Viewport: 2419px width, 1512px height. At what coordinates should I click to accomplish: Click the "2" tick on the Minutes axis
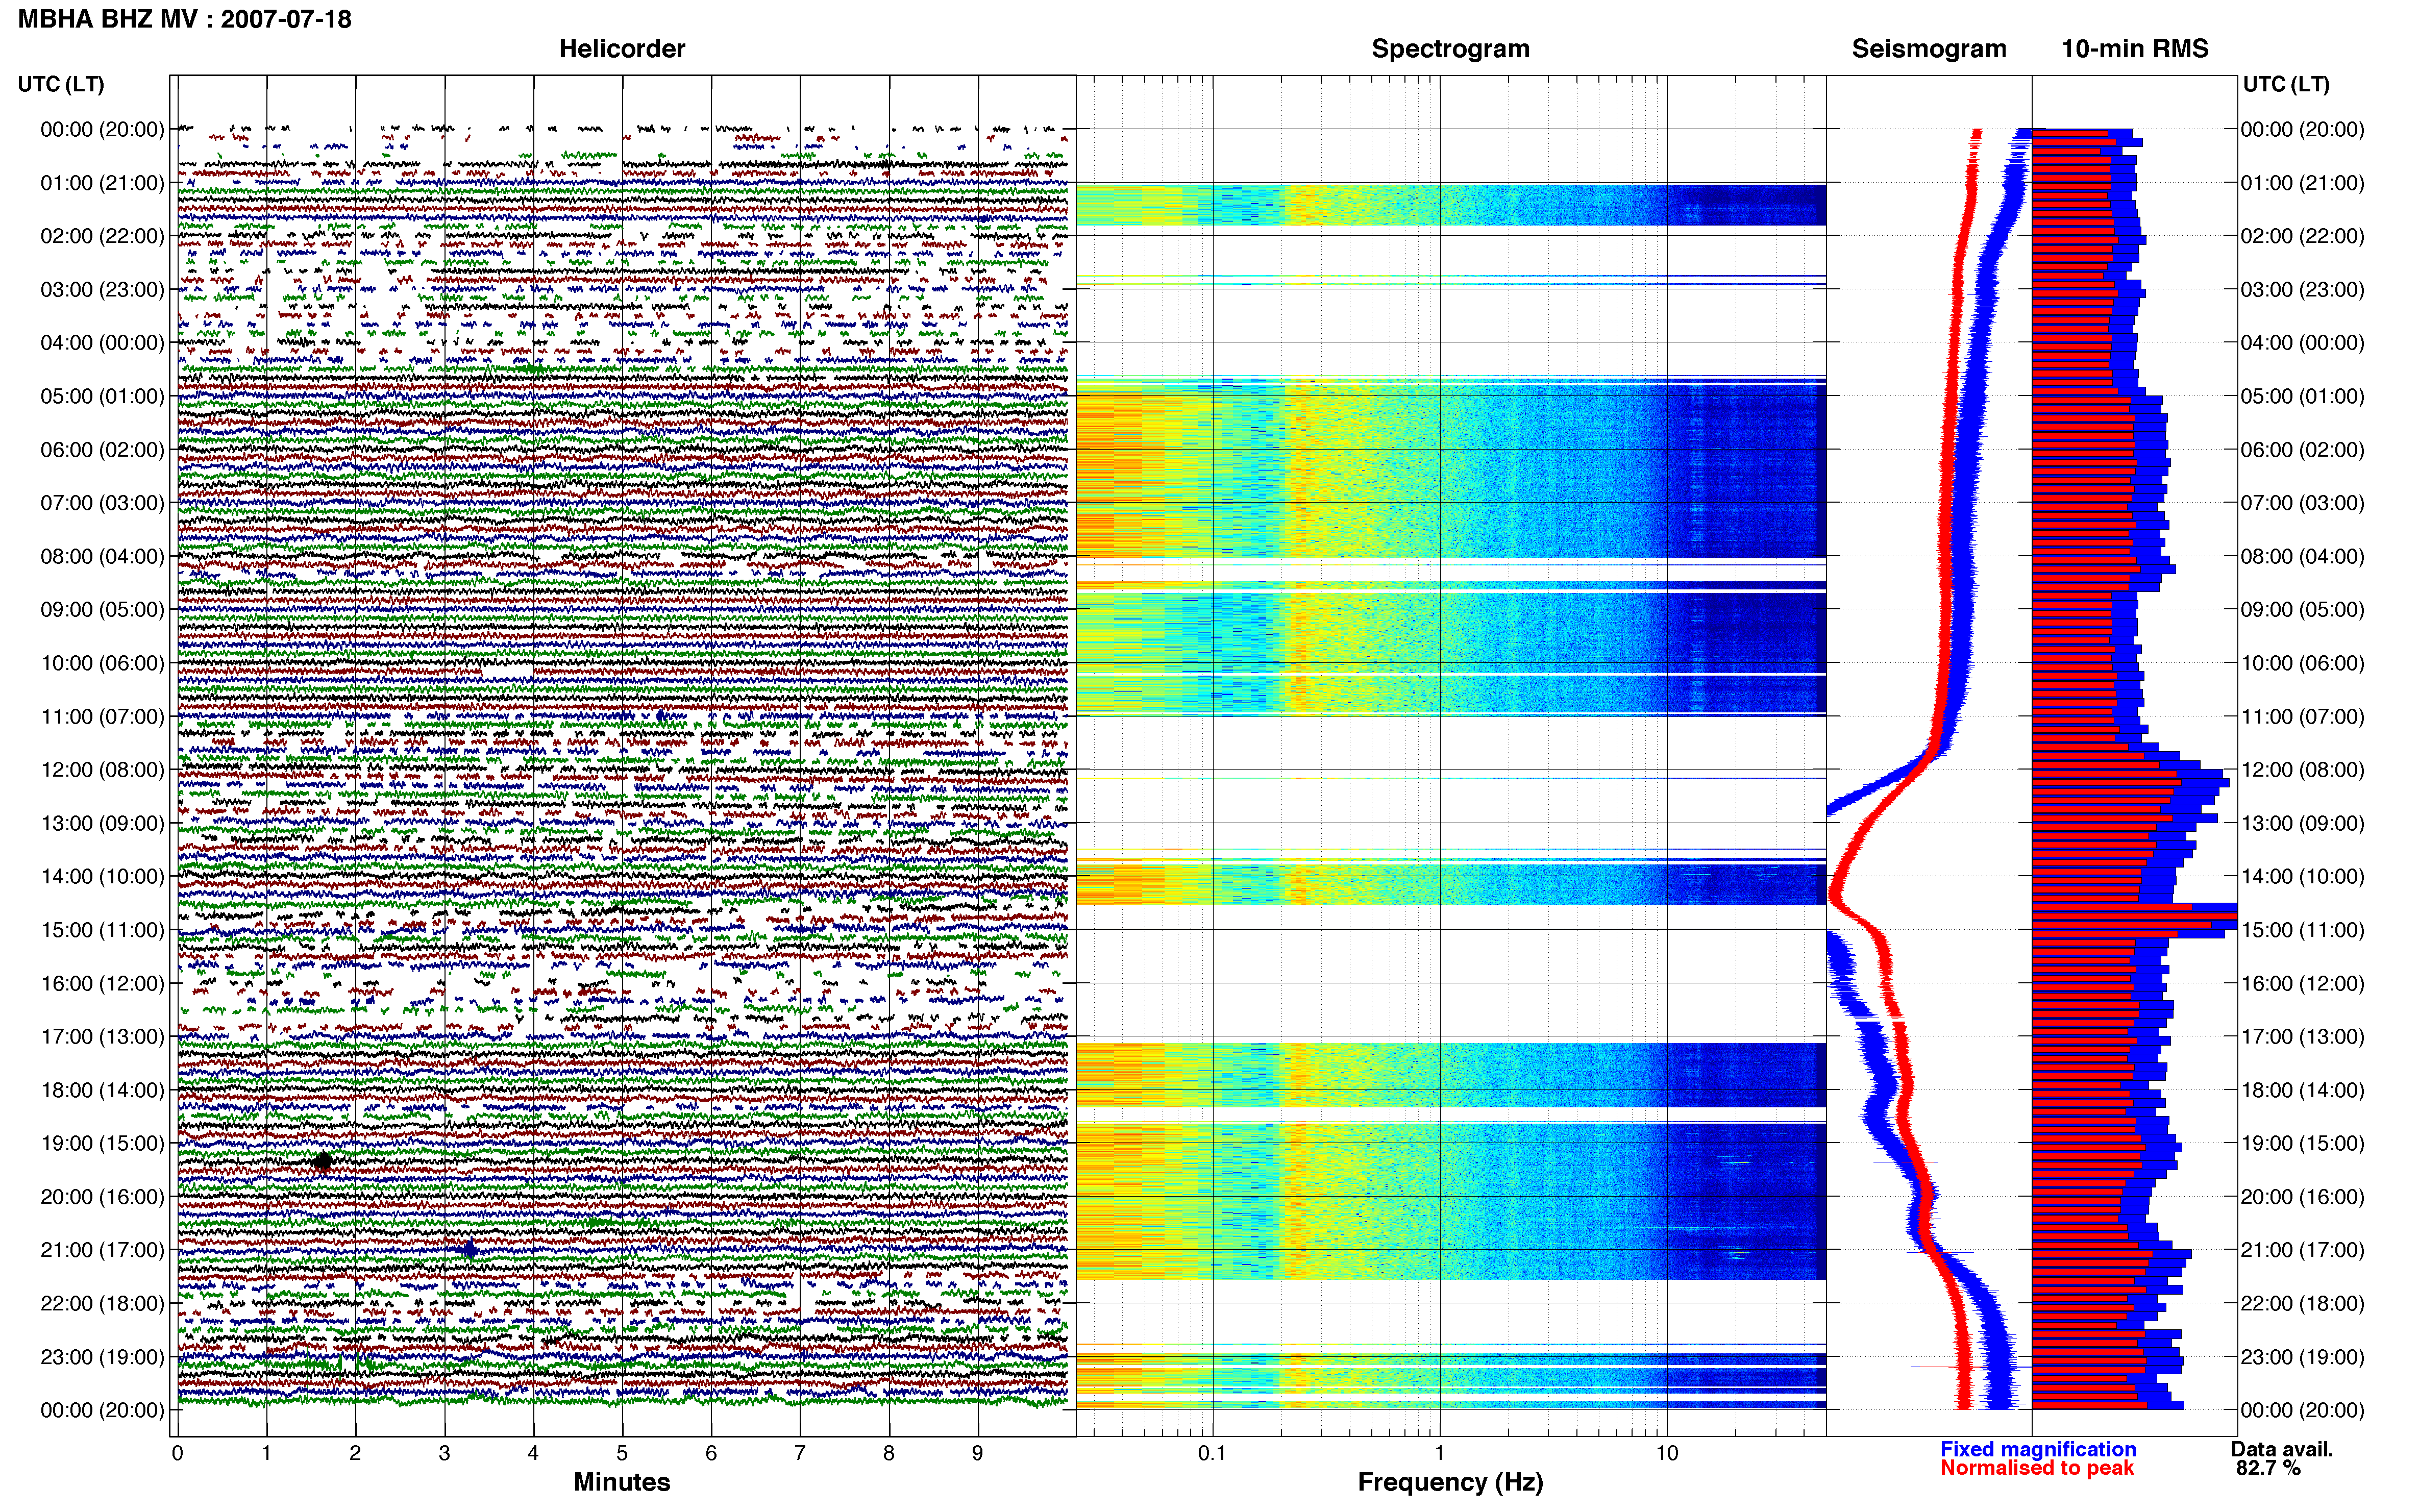(x=355, y=1453)
